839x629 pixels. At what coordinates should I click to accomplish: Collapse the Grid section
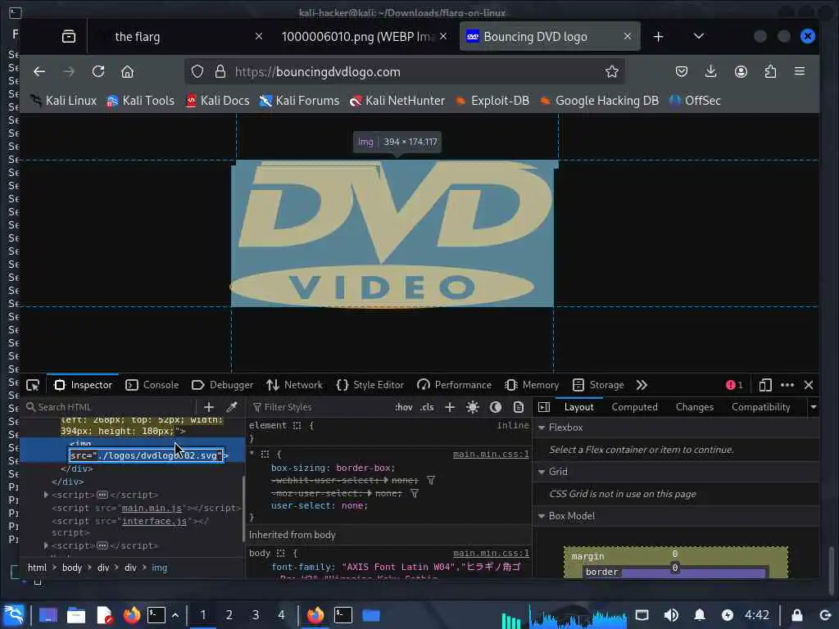[x=542, y=472]
